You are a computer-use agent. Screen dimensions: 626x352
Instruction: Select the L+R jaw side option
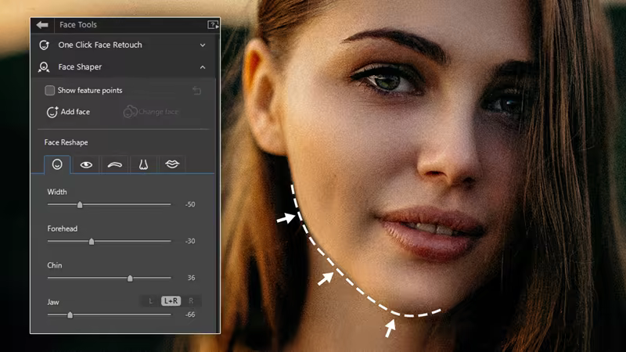(170, 300)
